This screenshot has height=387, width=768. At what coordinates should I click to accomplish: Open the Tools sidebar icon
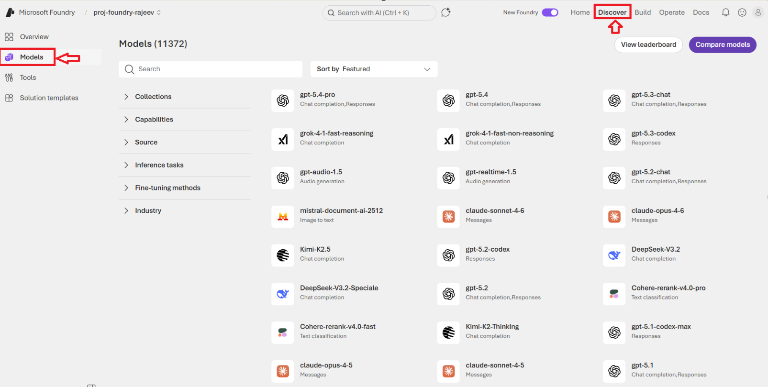click(x=9, y=77)
